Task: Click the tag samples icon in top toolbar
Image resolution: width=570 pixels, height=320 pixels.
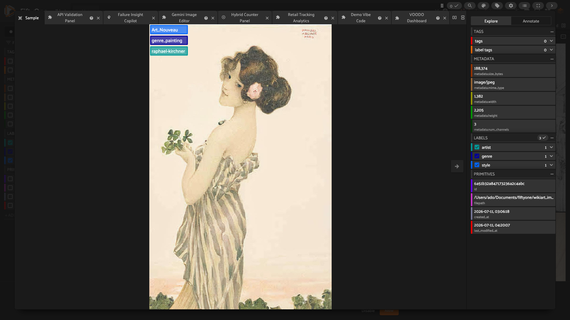Action: click(497, 6)
